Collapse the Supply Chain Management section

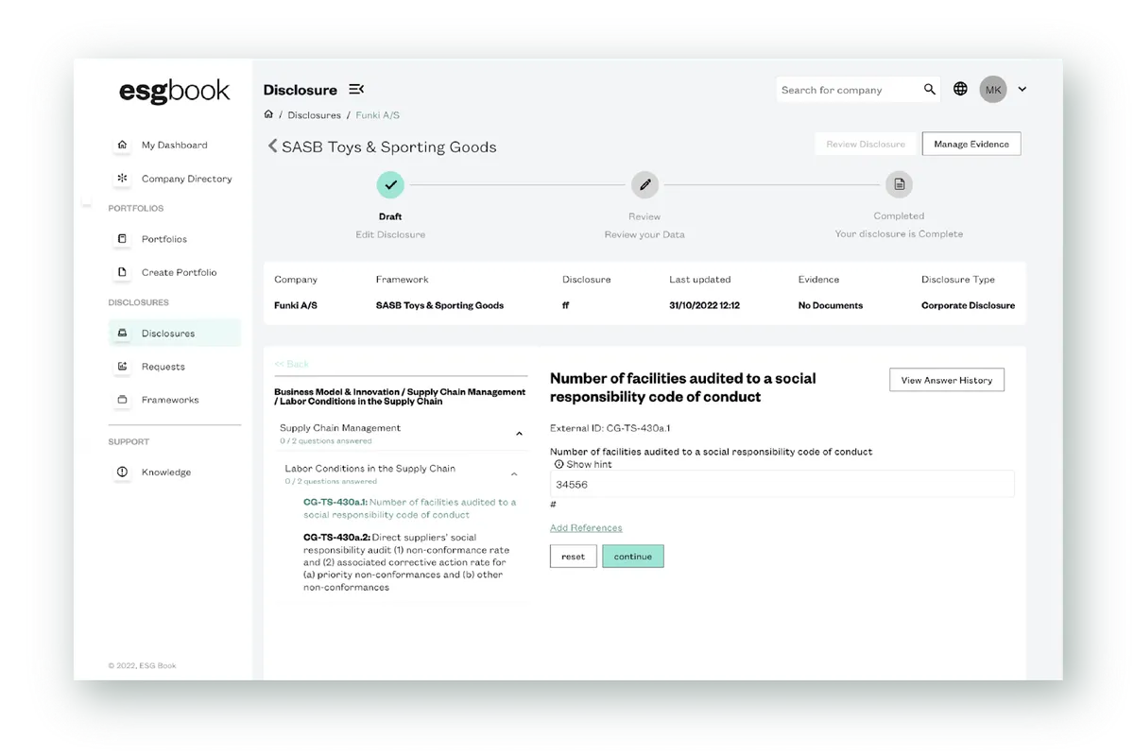pyautogui.click(x=519, y=434)
